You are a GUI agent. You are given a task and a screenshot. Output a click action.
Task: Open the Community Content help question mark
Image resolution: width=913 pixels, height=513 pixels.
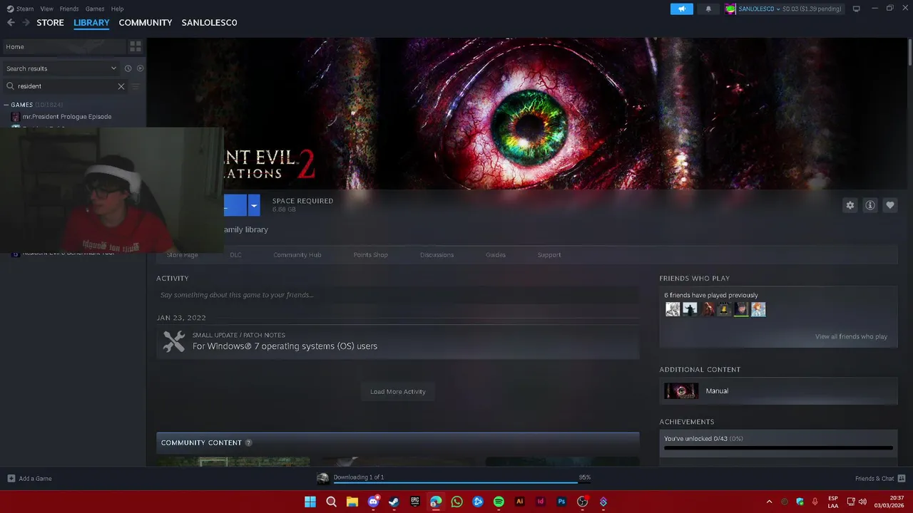(x=248, y=442)
